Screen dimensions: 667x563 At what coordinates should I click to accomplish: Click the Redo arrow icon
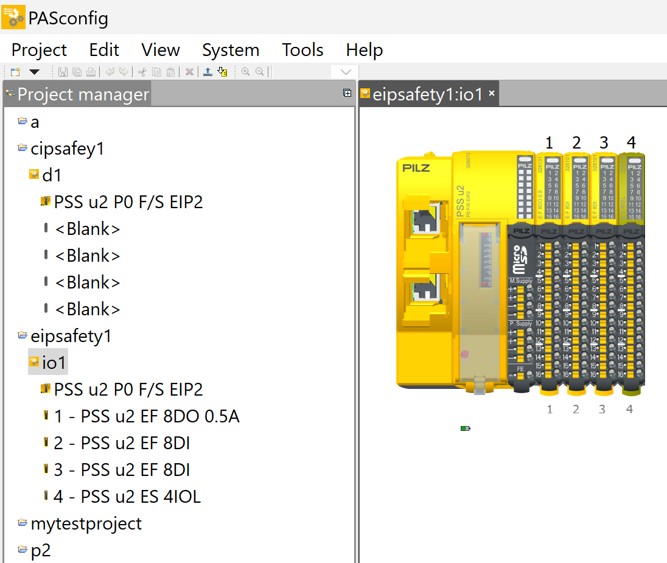click(x=124, y=72)
